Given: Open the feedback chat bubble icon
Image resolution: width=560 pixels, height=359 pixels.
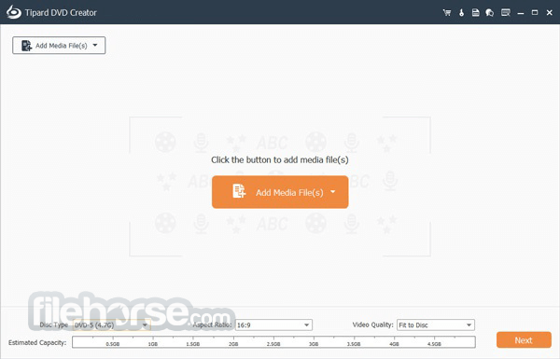Looking at the screenshot, I should (490, 13).
